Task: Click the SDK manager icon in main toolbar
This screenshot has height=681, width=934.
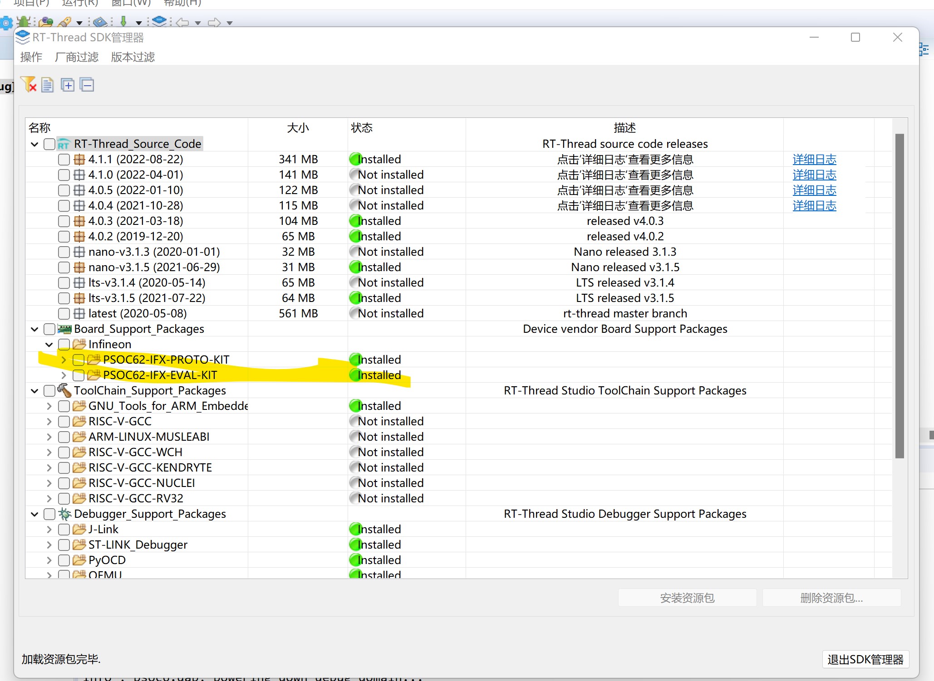Action: [x=159, y=21]
